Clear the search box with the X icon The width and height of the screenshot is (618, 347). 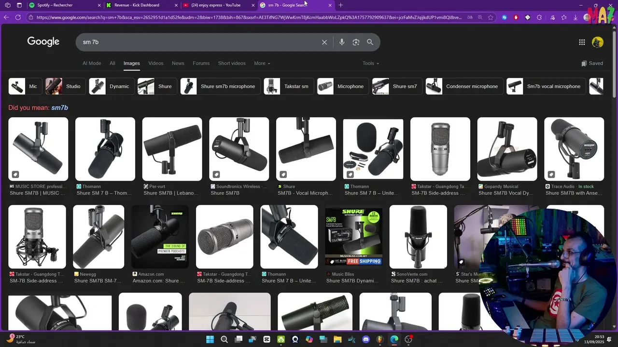tap(324, 42)
